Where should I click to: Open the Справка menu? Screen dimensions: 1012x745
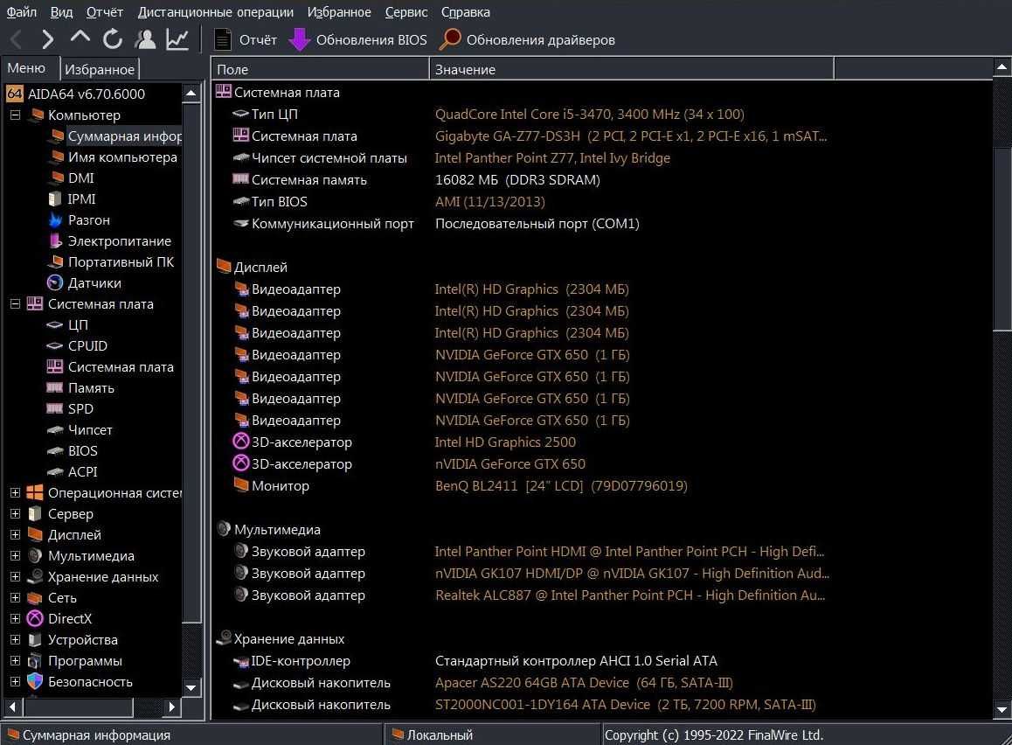[465, 11]
